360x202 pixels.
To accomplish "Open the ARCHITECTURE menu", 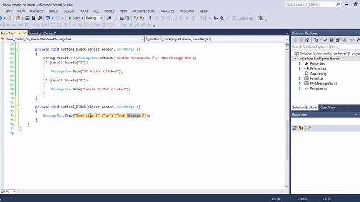I will (x=143, y=11).
